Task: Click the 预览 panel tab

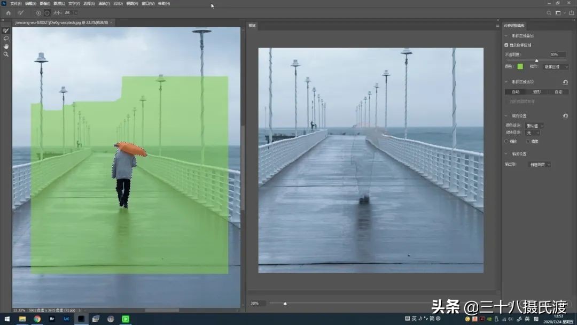Action: pyautogui.click(x=251, y=25)
